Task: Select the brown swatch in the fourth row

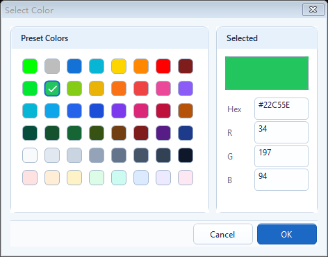Action: coord(119,133)
